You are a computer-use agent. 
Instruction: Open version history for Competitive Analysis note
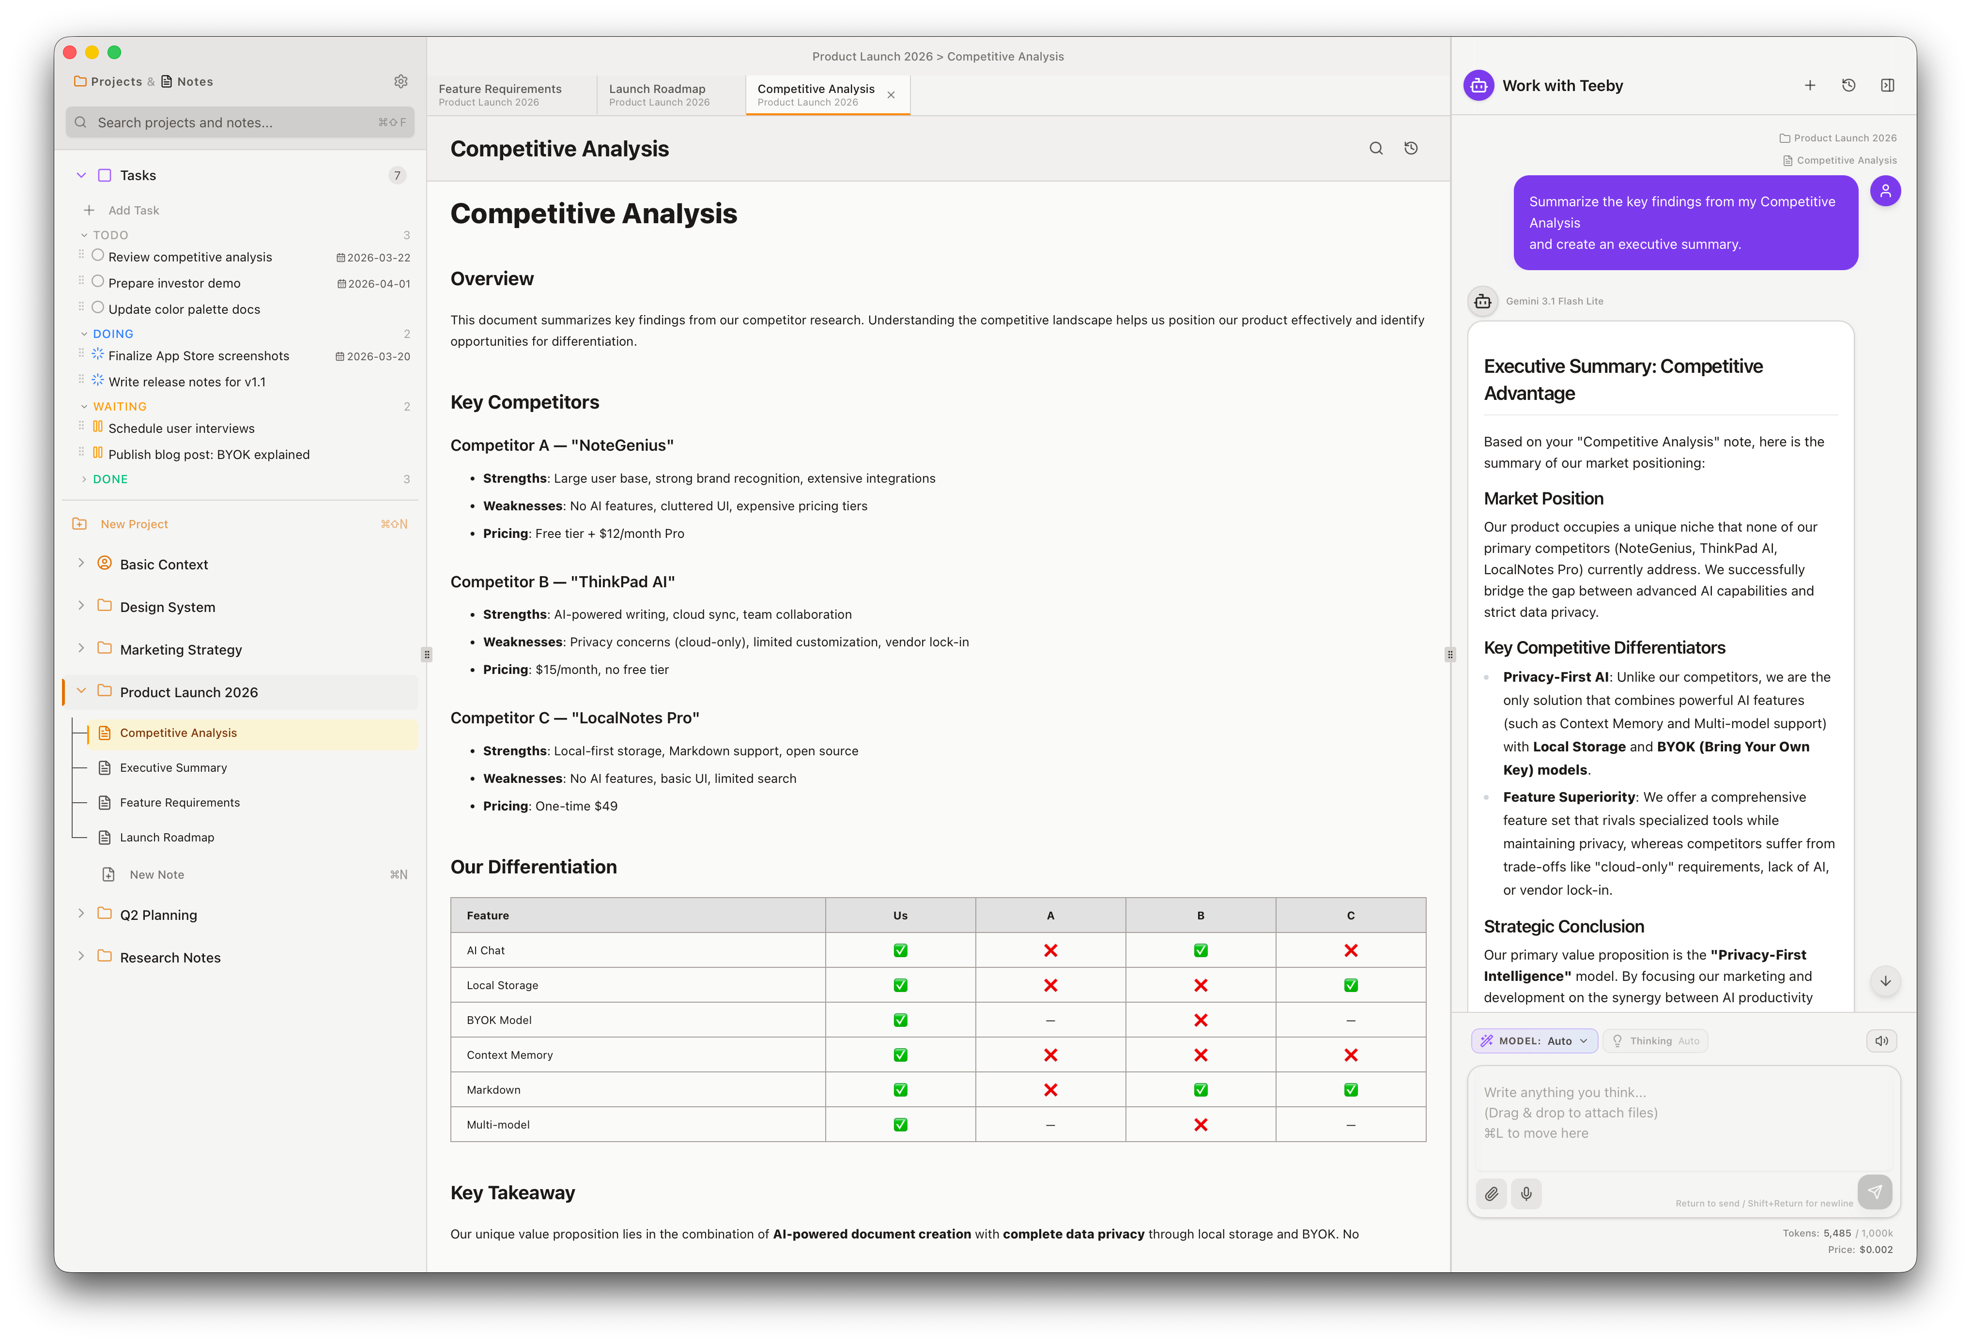coord(1410,148)
